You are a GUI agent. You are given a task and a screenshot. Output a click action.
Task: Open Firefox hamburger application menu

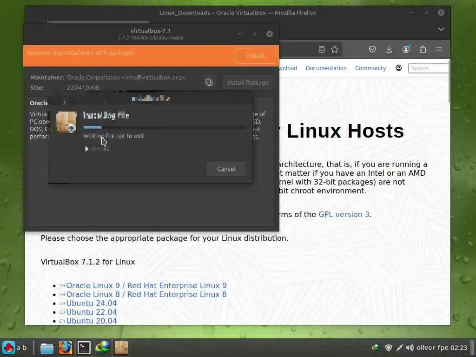pos(439,49)
